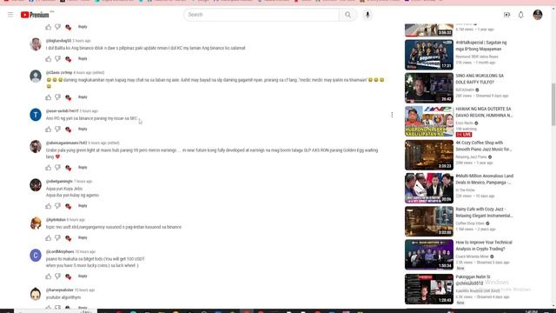The height and width of the screenshot is (313, 556).
Task: Reply to the 'issue sa SEC' comment
Action: point(83,129)
